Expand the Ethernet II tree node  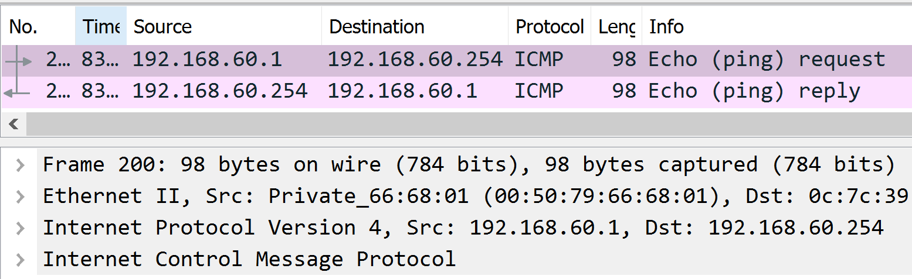click(x=21, y=197)
